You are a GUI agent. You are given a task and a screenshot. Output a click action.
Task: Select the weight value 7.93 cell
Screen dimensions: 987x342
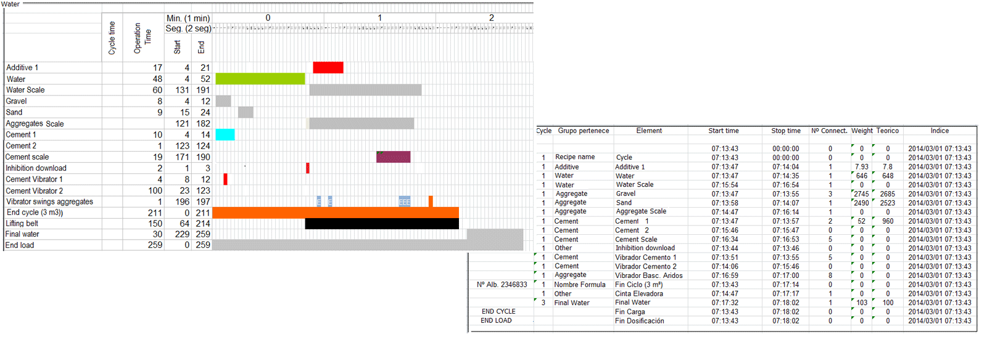(862, 167)
